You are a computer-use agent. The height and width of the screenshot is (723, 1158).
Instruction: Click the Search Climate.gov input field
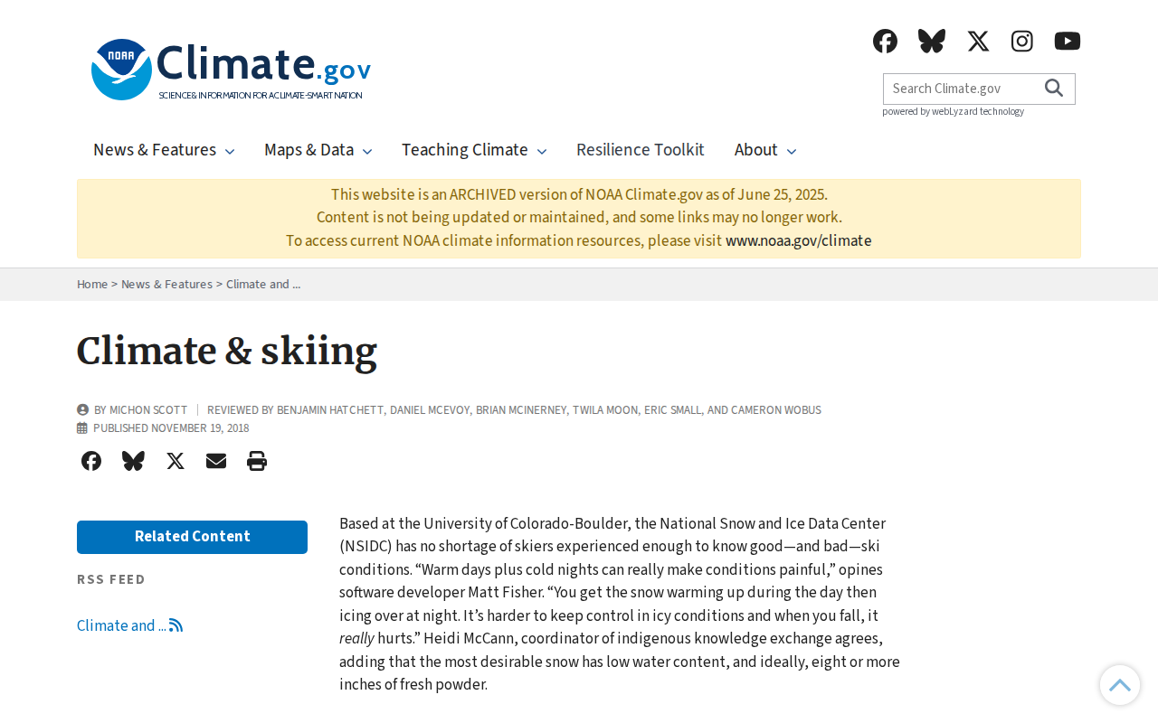coord(962,89)
